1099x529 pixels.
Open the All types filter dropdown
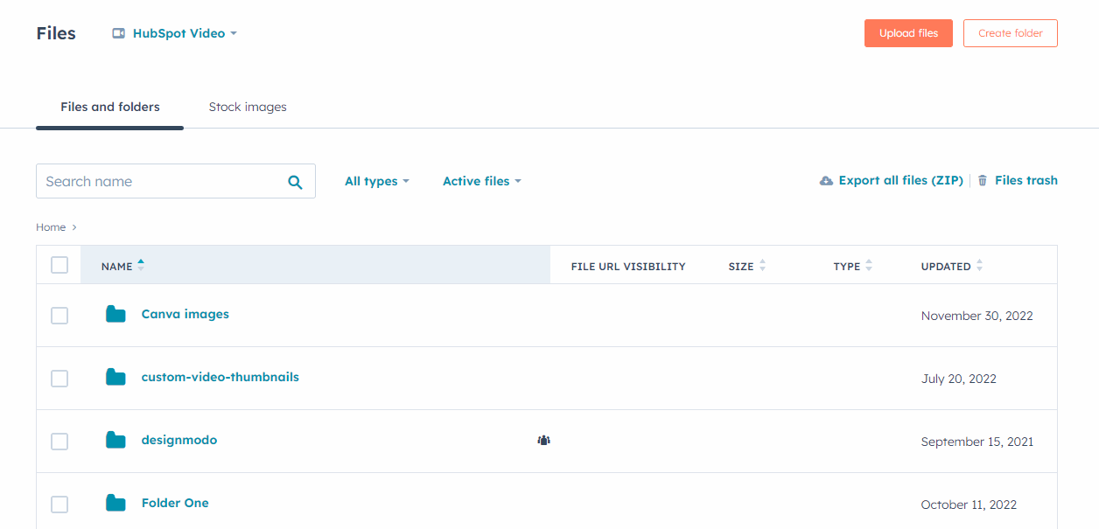click(376, 181)
